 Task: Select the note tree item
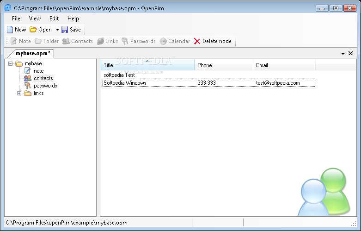pos(39,71)
